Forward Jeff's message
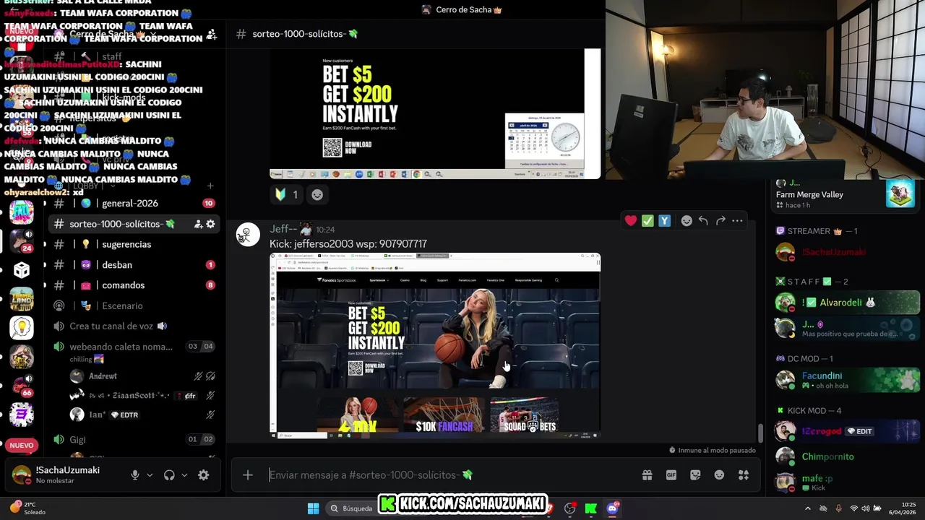The width and height of the screenshot is (925, 520). pyautogui.click(x=720, y=220)
